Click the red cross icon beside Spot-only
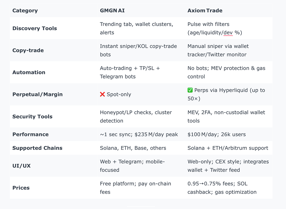This screenshot has height=209, width=286. point(102,94)
